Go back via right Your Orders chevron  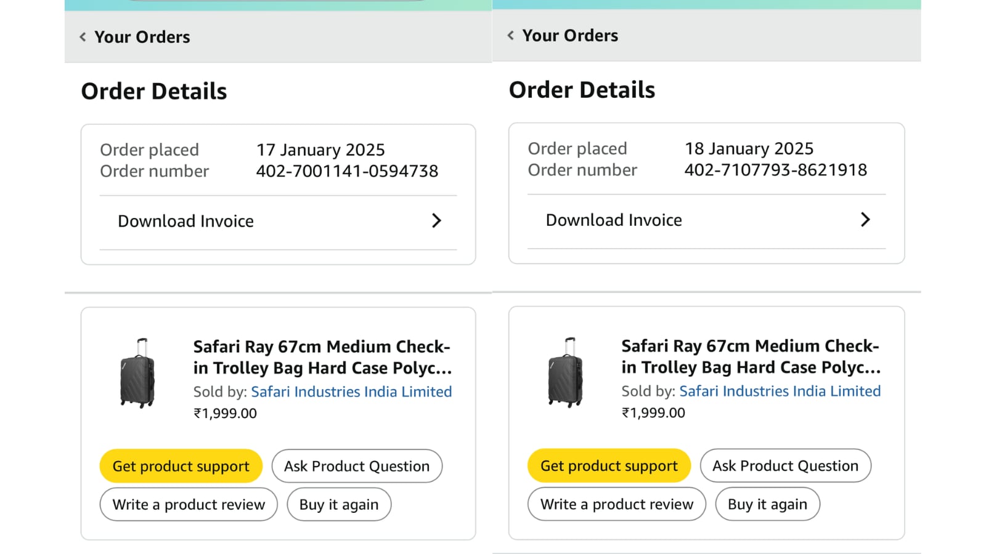pyautogui.click(x=510, y=36)
